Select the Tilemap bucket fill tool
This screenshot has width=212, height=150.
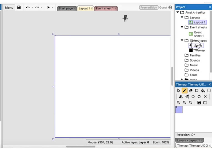(x=203, y=90)
